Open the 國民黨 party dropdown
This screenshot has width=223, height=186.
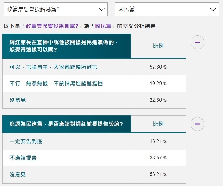point(167,9)
